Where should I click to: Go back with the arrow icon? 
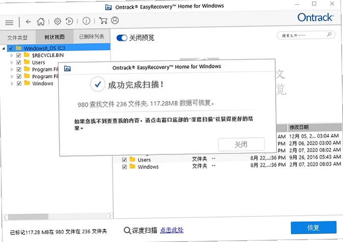pos(28,22)
